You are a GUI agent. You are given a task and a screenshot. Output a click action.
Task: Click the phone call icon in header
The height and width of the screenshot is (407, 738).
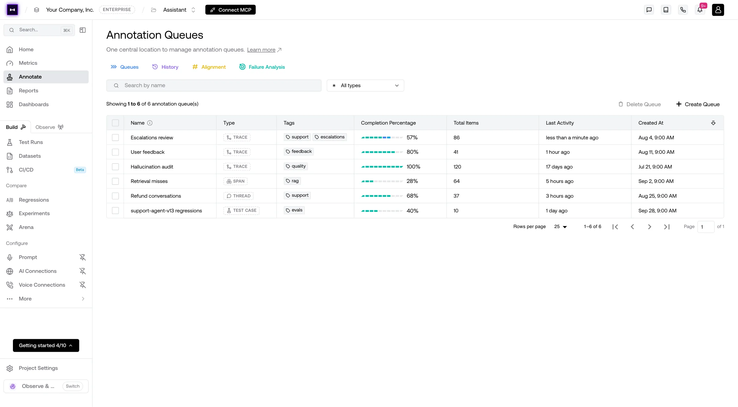pos(683,10)
